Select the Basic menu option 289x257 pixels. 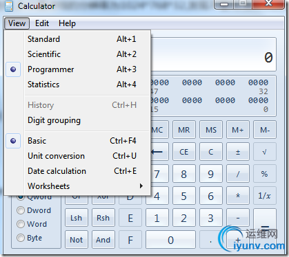pyautogui.click(x=77, y=141)
